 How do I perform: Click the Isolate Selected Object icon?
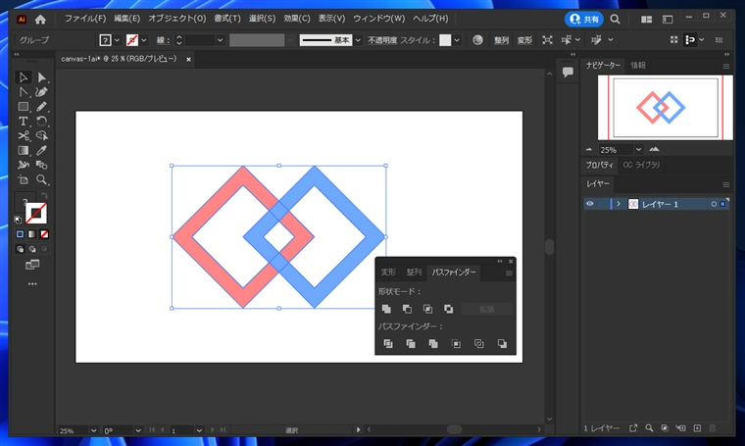(x=547, y=40)
